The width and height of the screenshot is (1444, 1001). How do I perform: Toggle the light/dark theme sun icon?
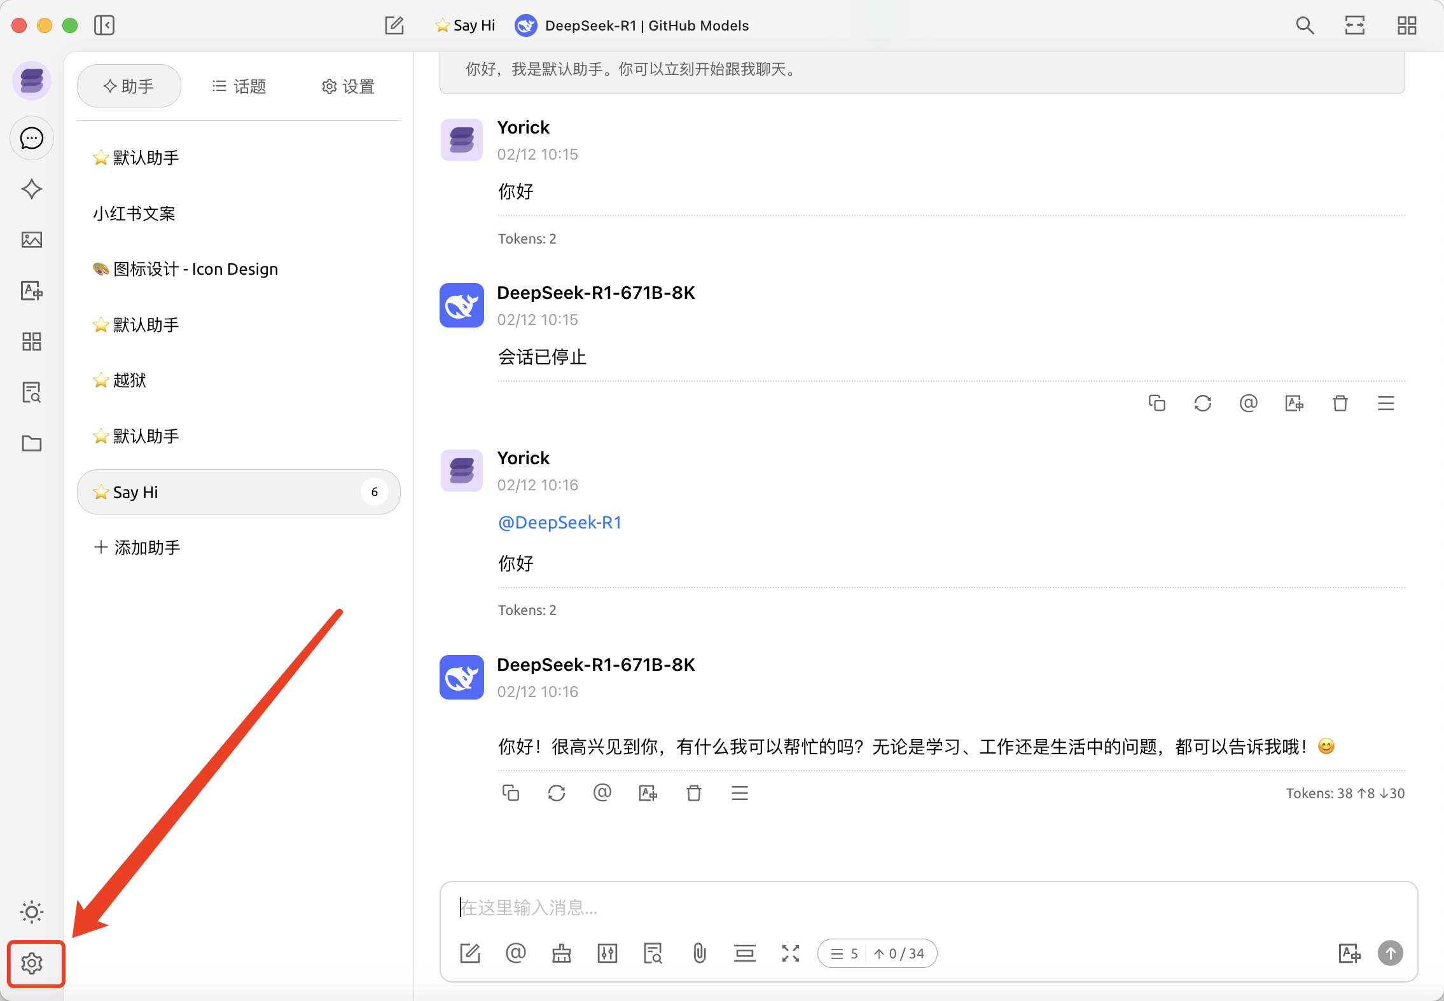[32, 912]
